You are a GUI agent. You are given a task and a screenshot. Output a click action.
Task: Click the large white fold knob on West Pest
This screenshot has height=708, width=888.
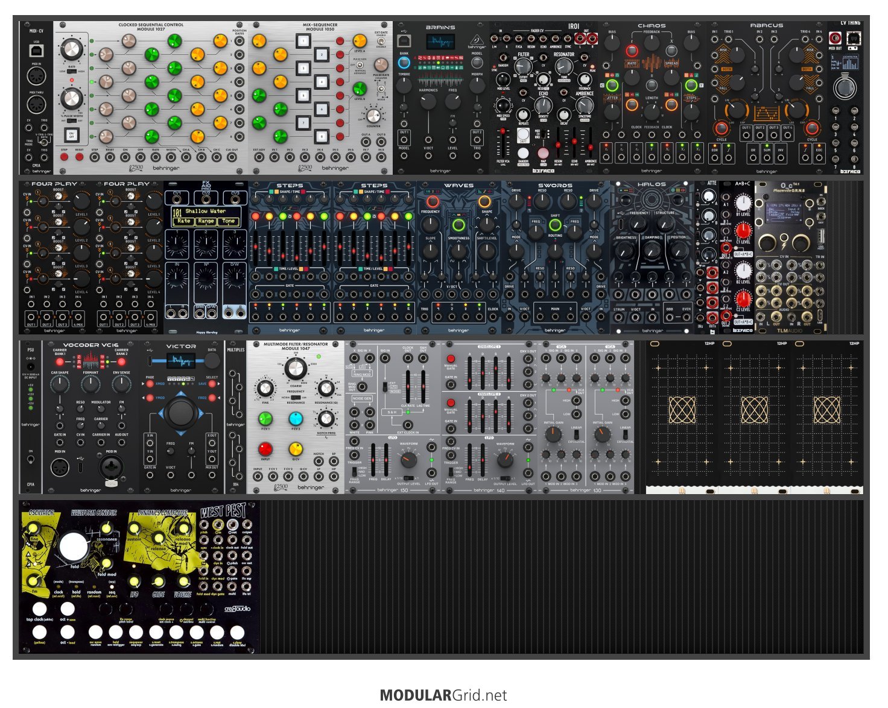pyautogui.click(x=74, y=547)
